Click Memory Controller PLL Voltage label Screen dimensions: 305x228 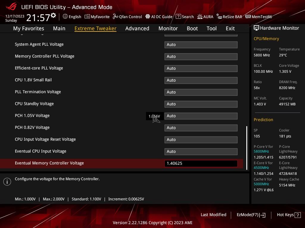tap(45, 56)
